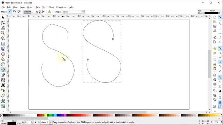Switch to Spiro path mode
223x125 pixels.
coord(14,12)
